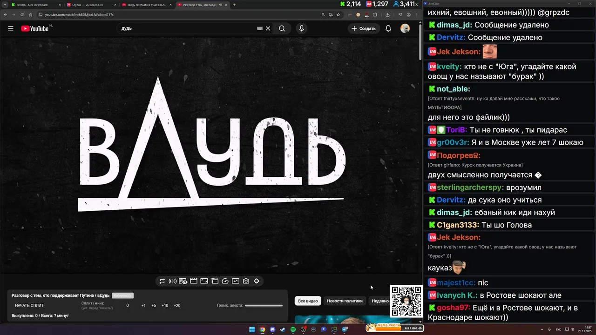
Task: Open the browser home page button
Action: (x=30, y=14)
